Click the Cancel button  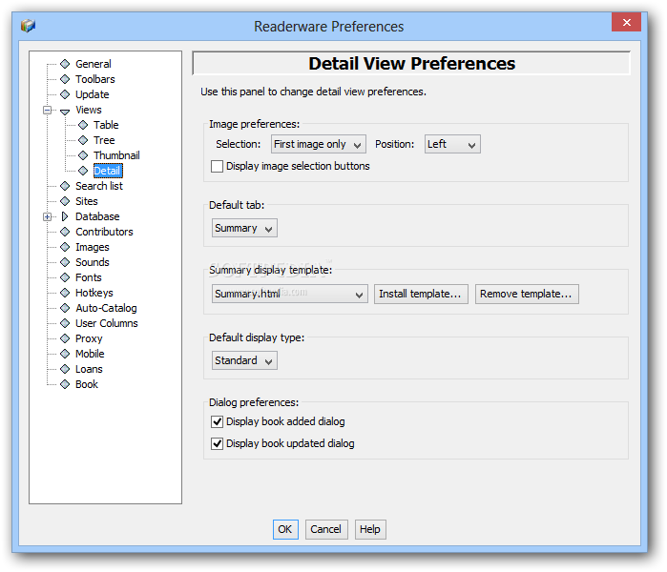(326, 529)
